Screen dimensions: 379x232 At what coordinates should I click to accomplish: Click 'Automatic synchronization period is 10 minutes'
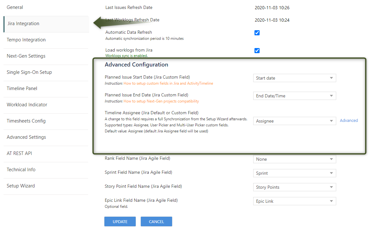pyautogui.click(x=144, y=39)
